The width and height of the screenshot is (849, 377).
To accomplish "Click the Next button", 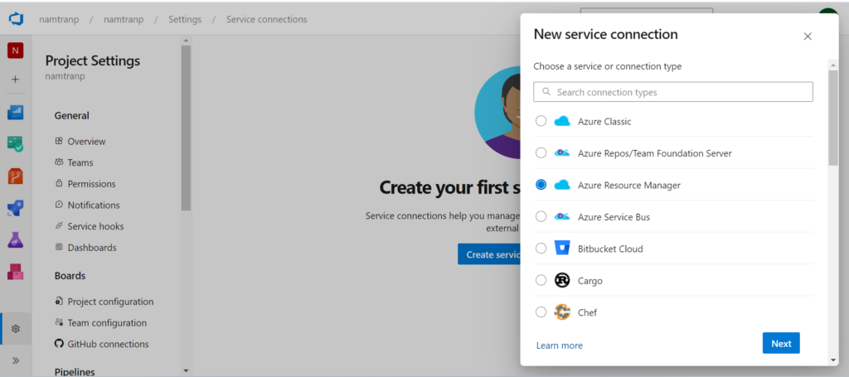I will [780, 343].
